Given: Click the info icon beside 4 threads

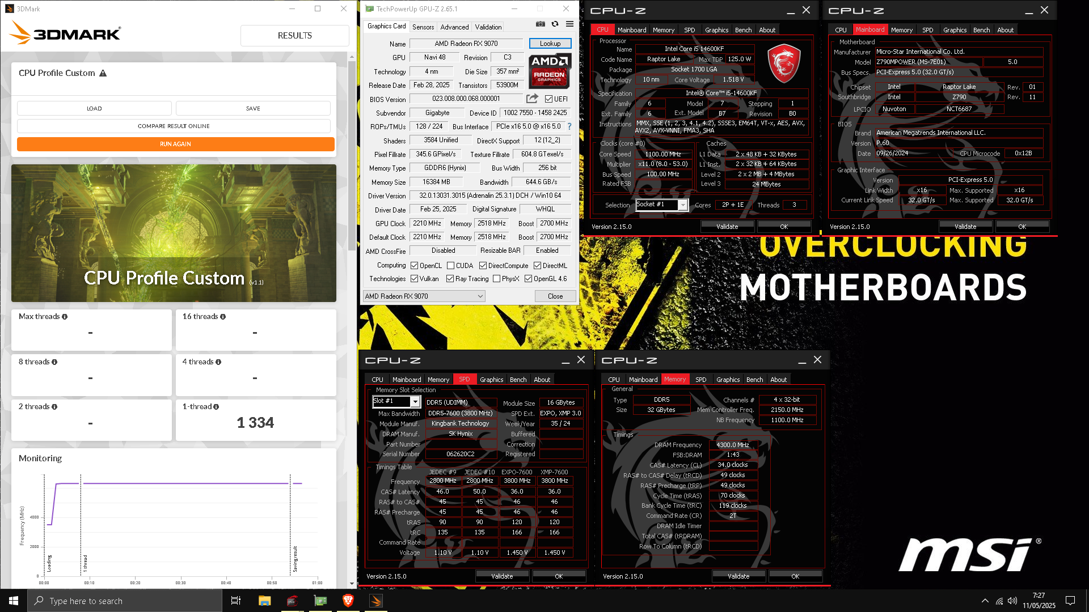Looking at the screenshot, I should tap(218, 362).
